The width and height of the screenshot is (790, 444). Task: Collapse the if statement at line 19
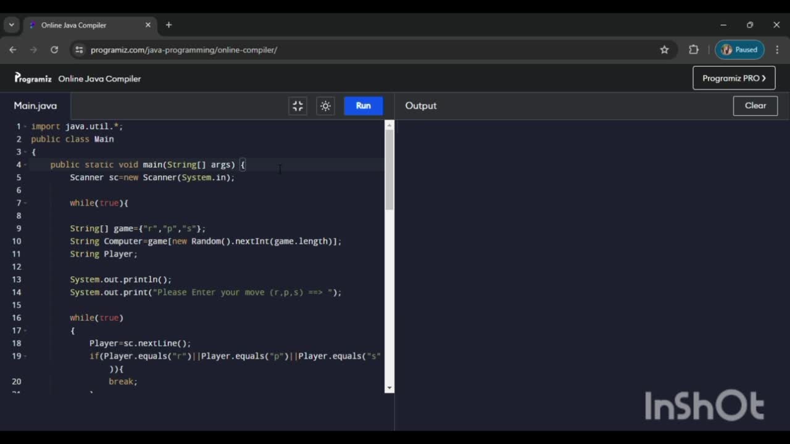coord(25,356)
